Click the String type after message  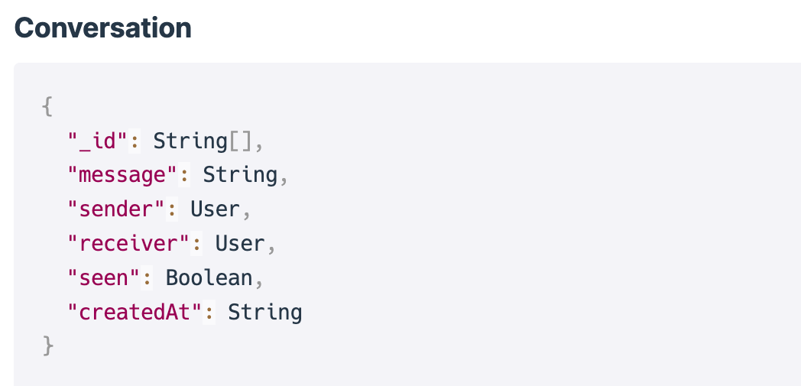coord(240,175)
